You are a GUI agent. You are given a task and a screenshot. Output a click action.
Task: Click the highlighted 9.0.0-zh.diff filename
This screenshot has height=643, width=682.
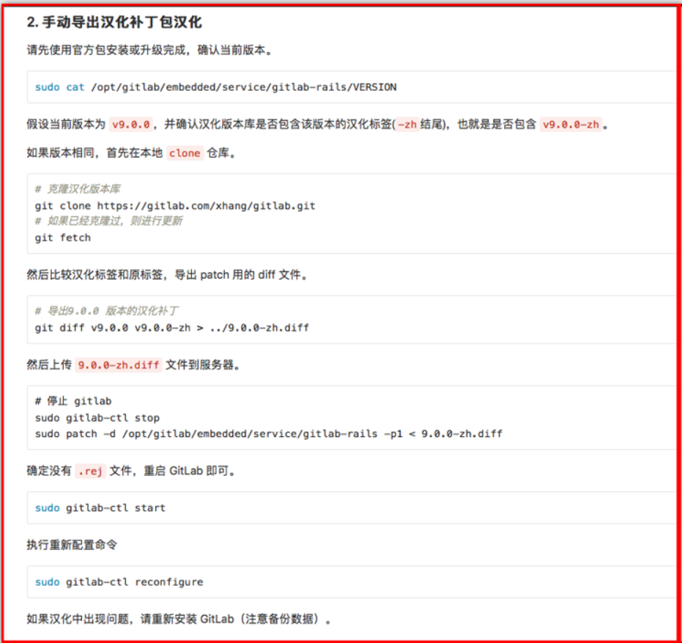117,364
